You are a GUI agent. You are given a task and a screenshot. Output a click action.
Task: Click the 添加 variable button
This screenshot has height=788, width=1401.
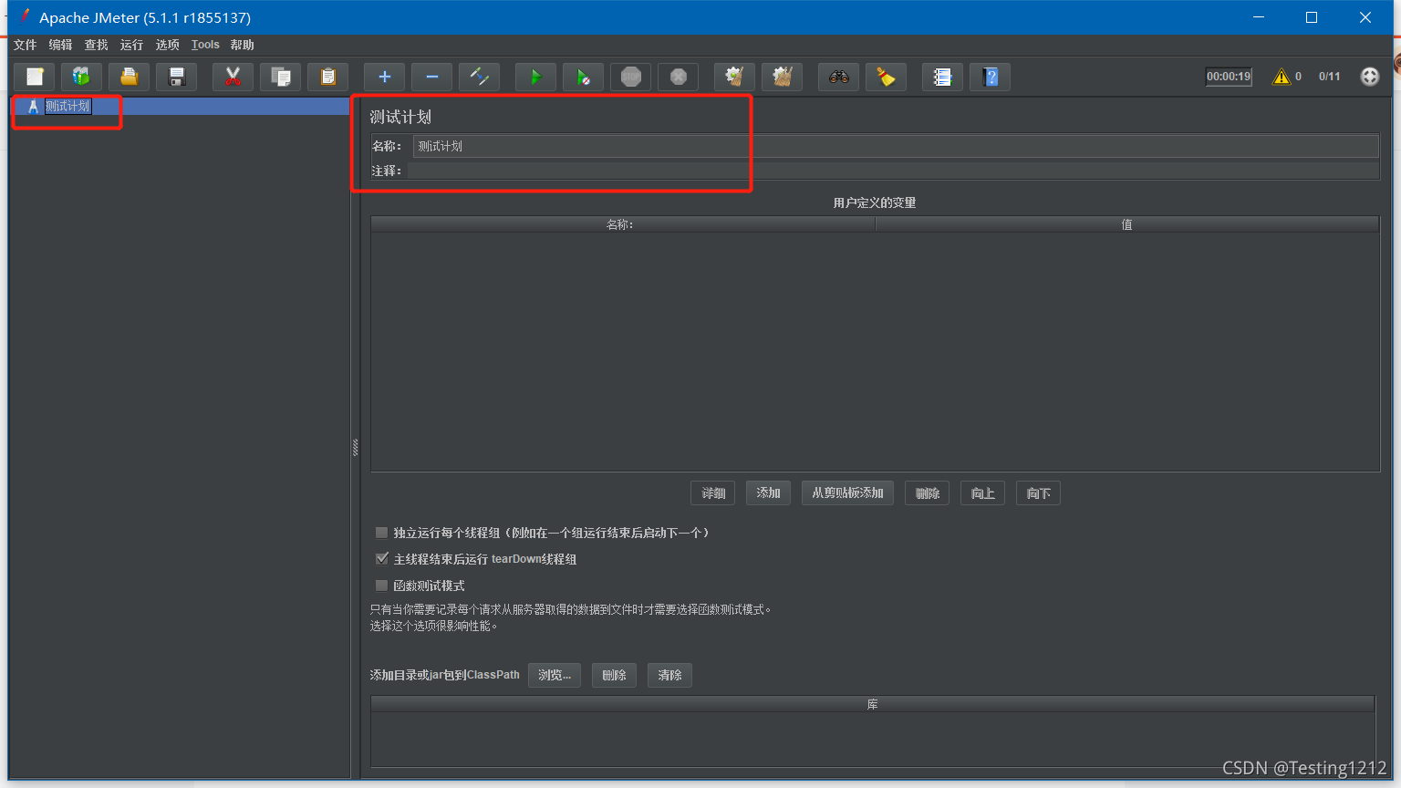click(768, 493)
